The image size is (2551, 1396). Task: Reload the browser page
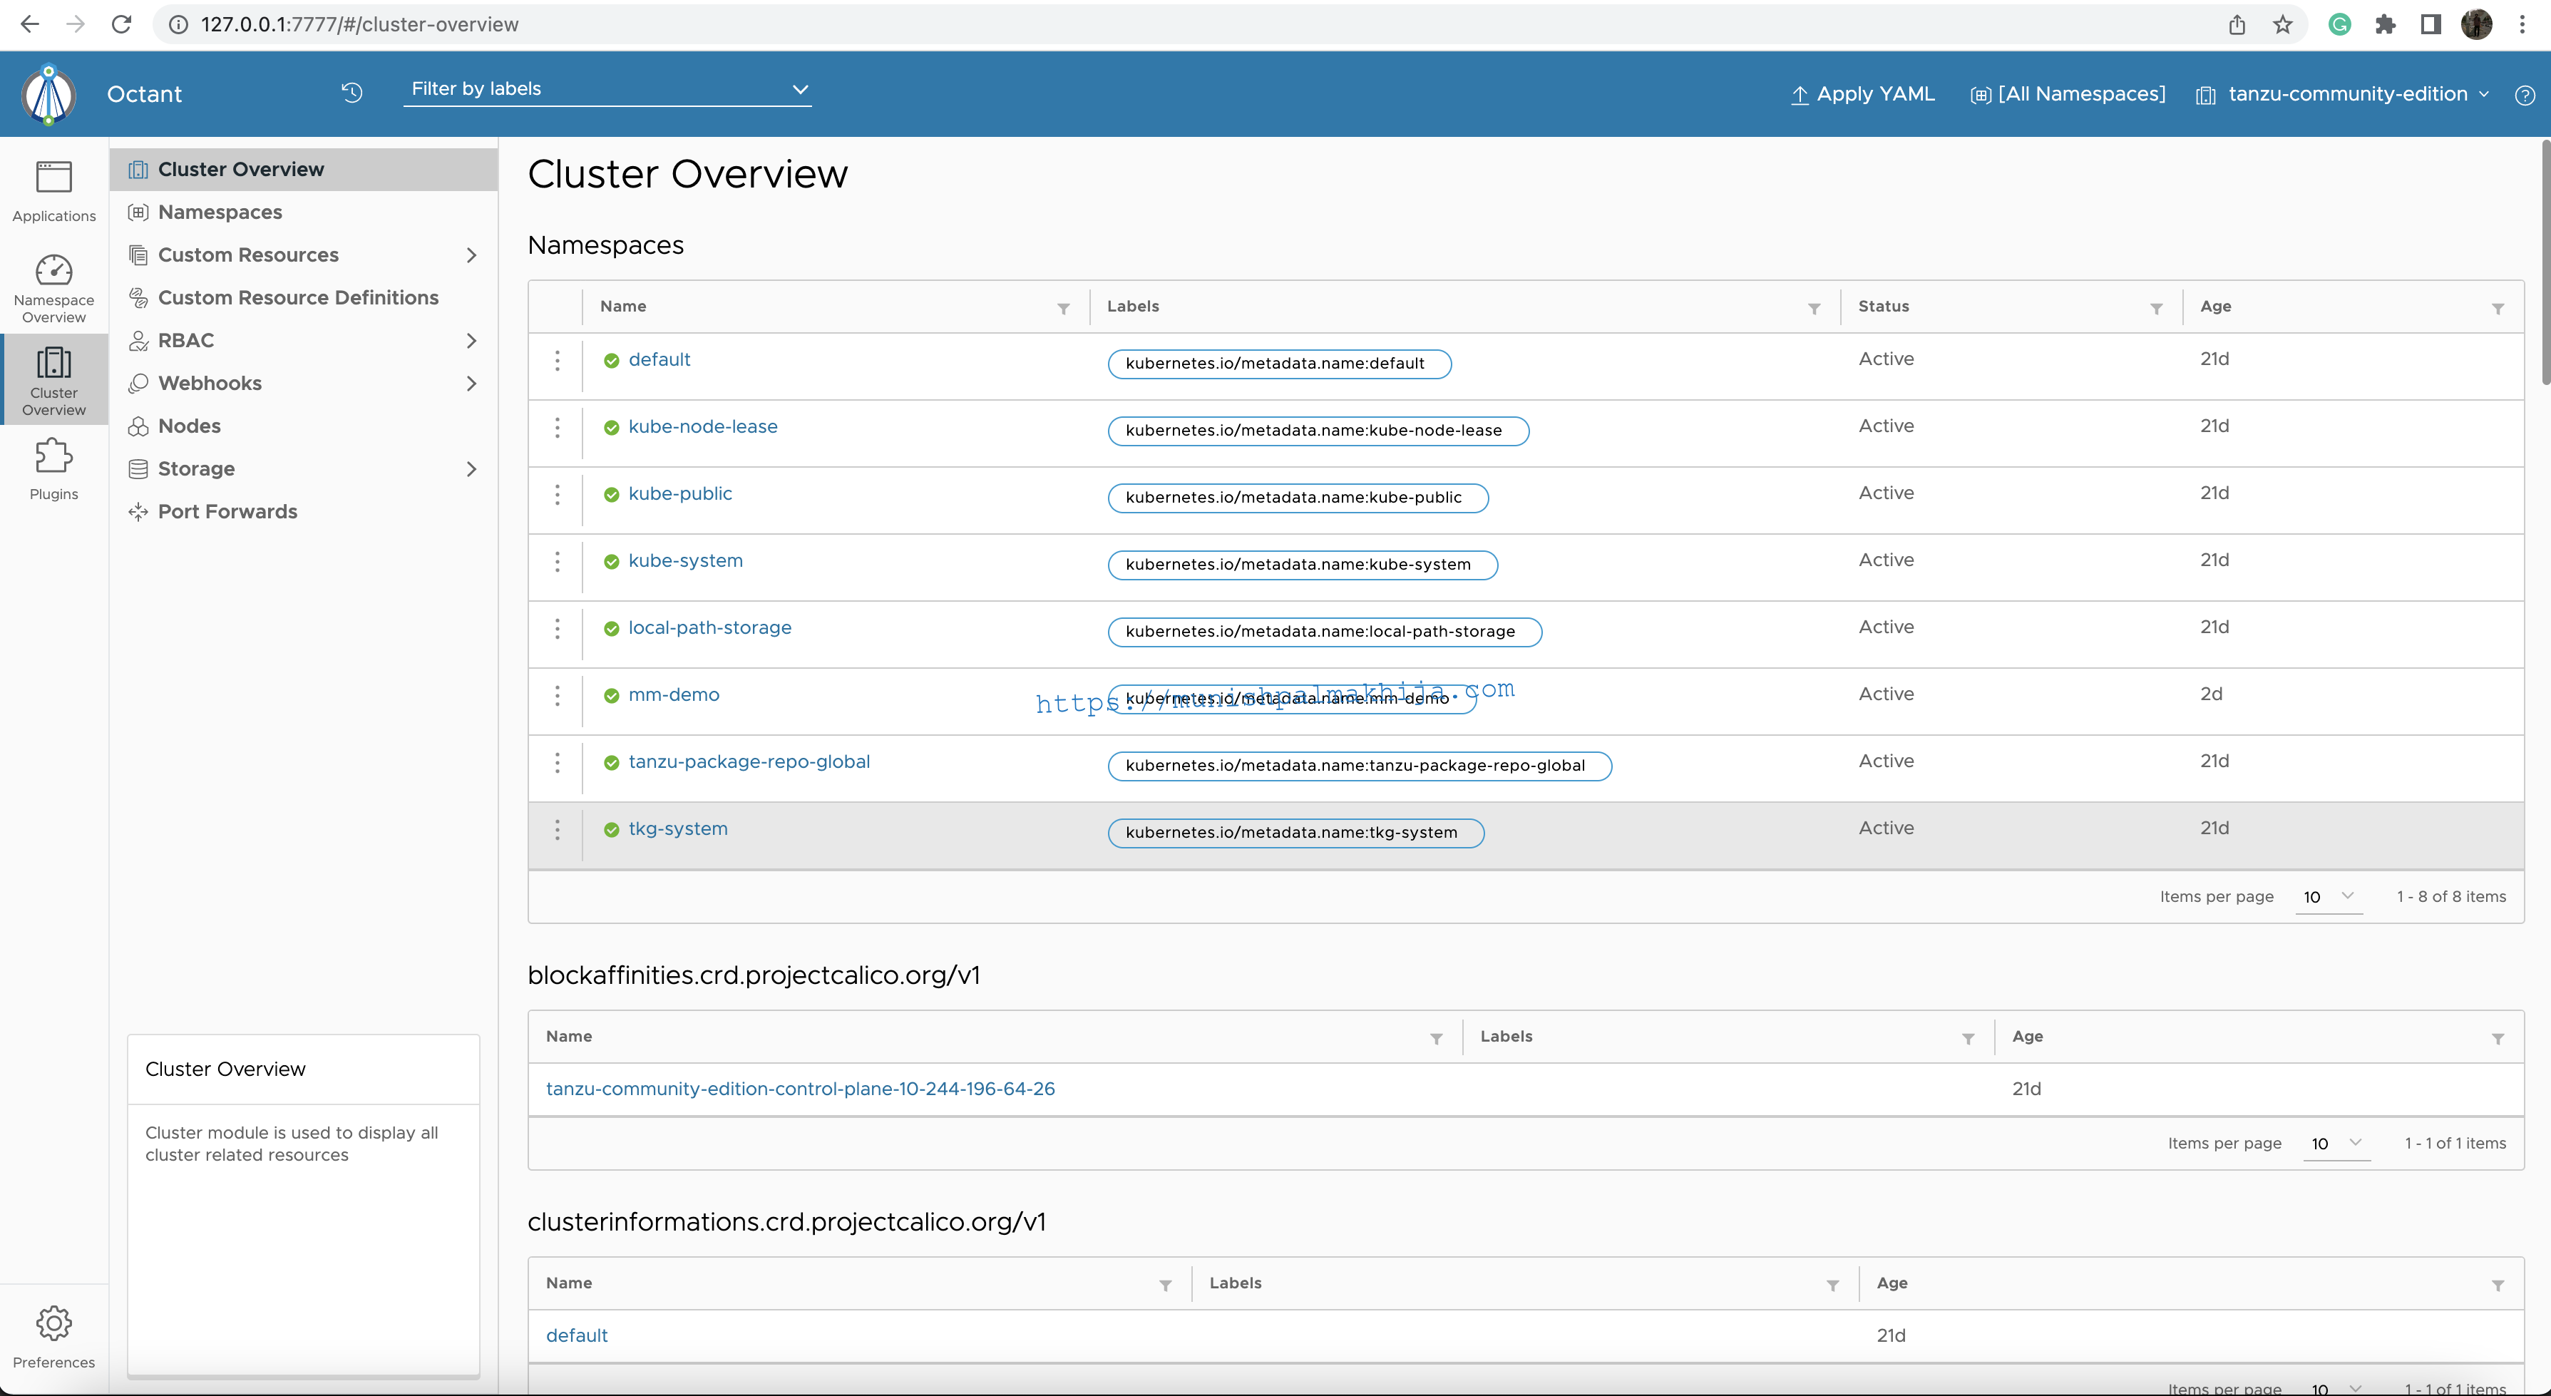coord(122,25)
